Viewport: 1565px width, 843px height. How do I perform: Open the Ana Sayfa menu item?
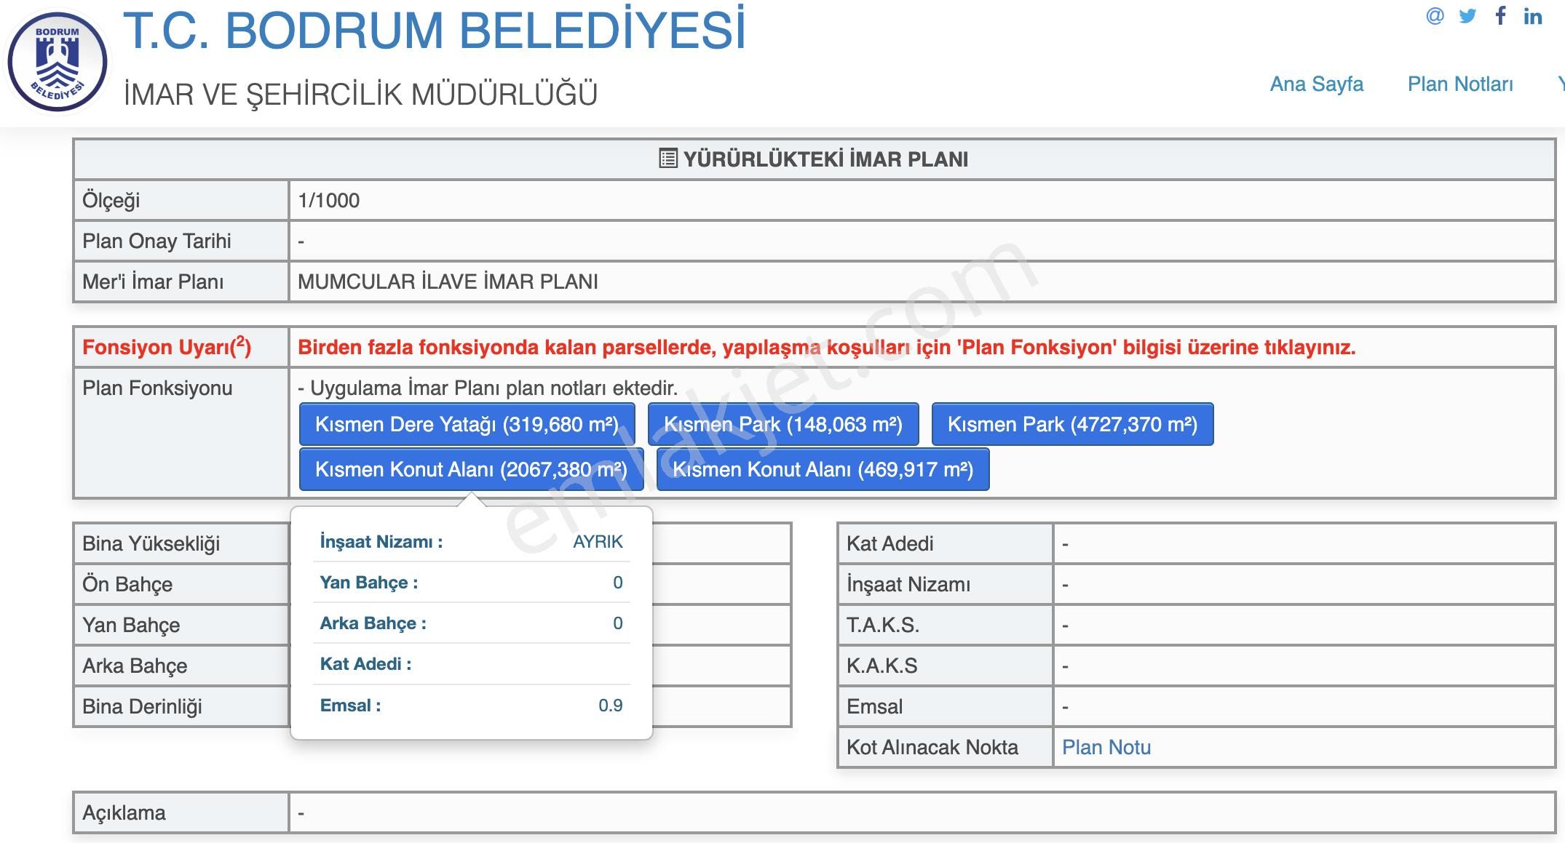[1316, 84]
